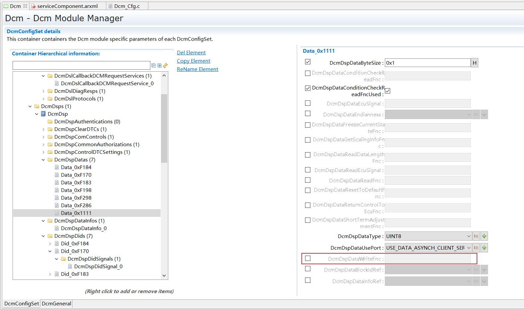Click the list icon beside DcmDspDataType
Screen dimensions: 524x309
click(476, 236)
